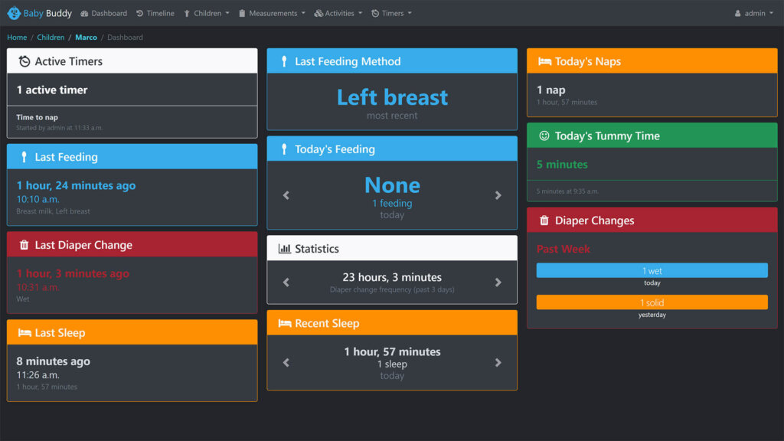The height and width of the screenshot is (441, 784).
Task: Click the bar chart icon beside Statistics
Action: tap(284, 249)
